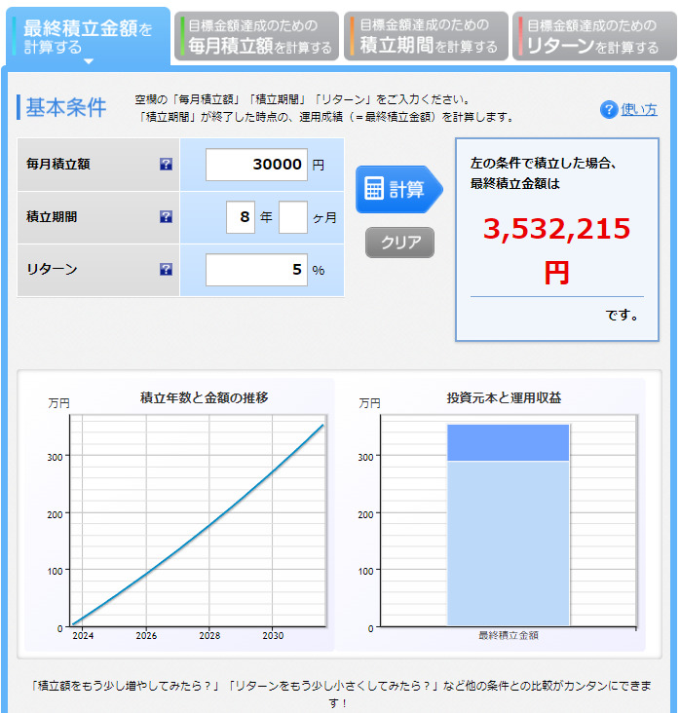The image size is (680, 713).
Task: Click the リターン row label
Action: pyautogui.click(x=52, y=270)
